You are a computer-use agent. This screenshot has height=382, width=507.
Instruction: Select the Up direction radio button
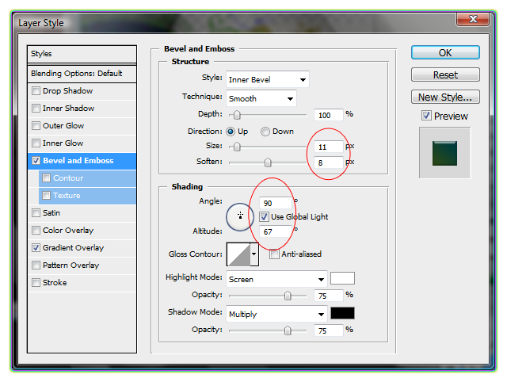(231, 132)
